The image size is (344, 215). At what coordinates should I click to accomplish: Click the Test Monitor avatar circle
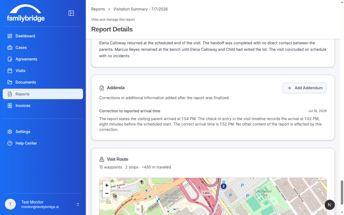click(10, 204)
